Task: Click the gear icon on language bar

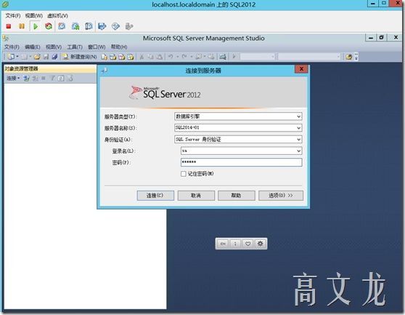Action: [260, 244]
